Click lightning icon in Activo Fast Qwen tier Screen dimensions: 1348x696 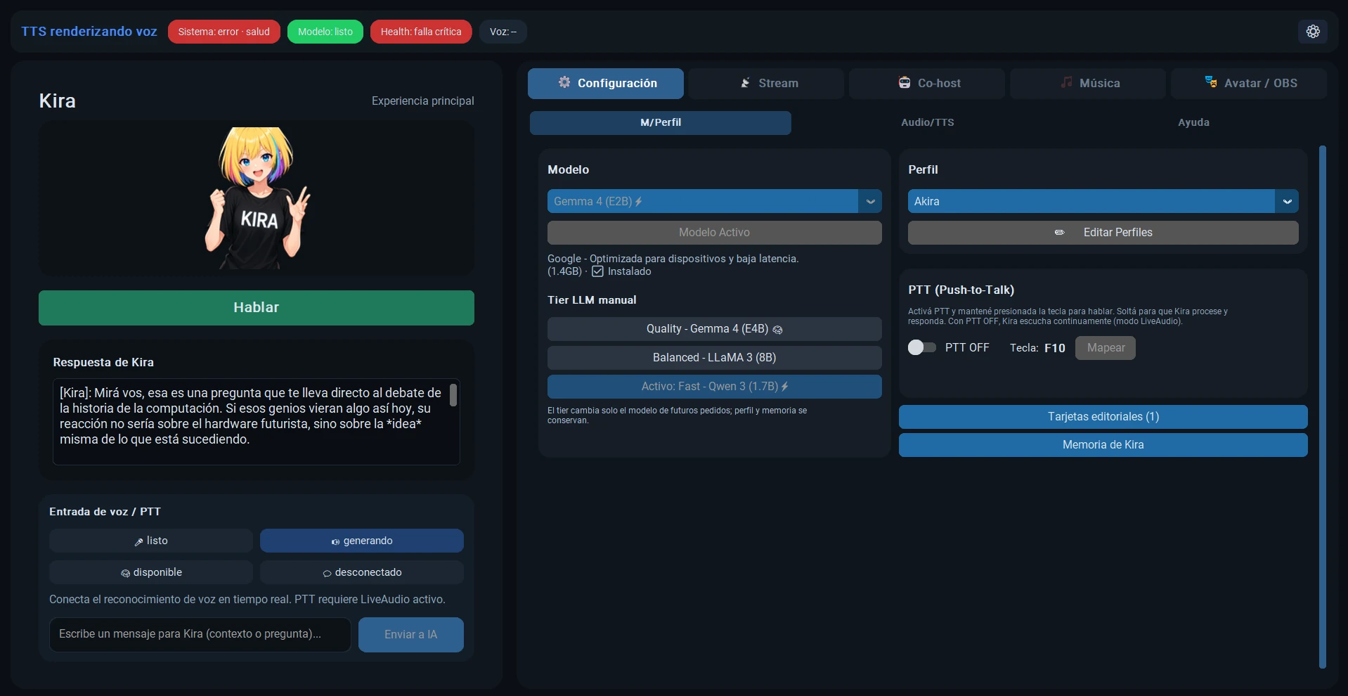[784, 387]
